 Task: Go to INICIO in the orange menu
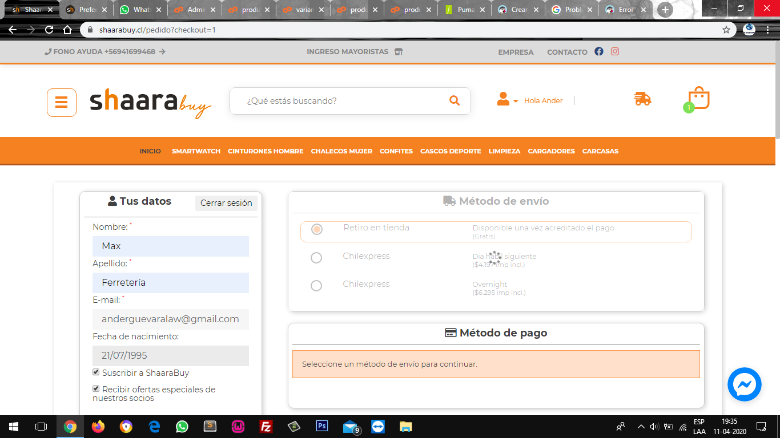point(150,151)
